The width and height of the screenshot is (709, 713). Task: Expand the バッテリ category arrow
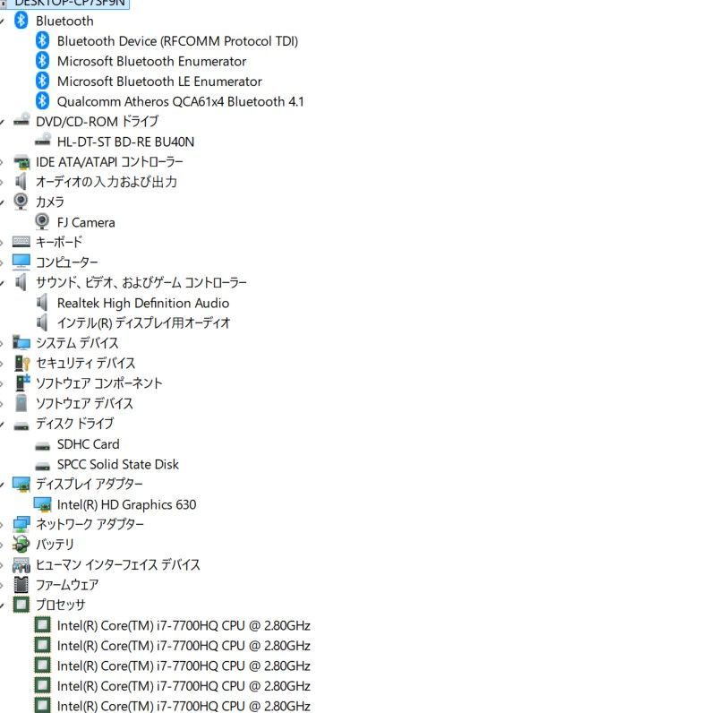(2, 545)
